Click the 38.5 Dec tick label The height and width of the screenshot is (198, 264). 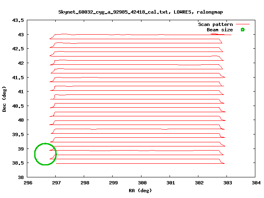click(x=18, y=163)
